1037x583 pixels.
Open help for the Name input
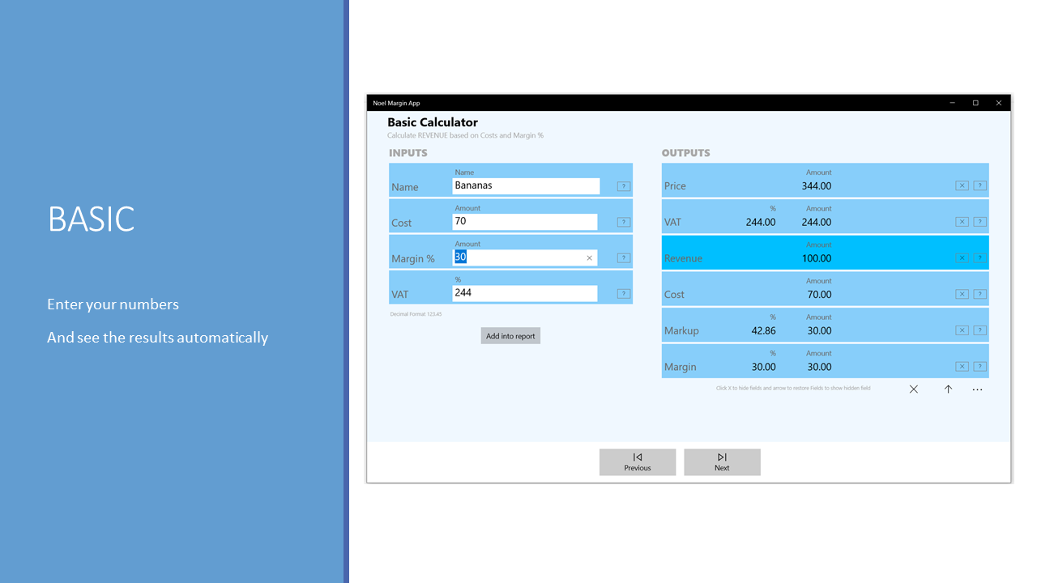pyautogui.click(x=623, y=186)
